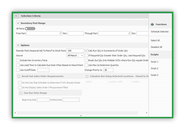Click the Location Code column header
The width and height of the screenshot is (185, 130).
pos(115,82)
